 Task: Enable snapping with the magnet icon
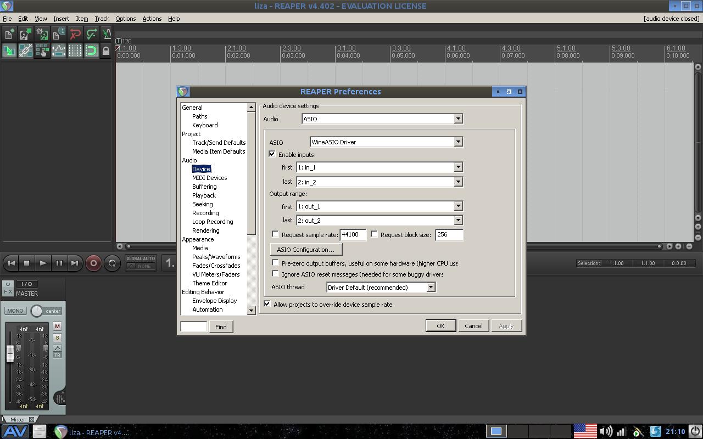(x=91, y=51)
